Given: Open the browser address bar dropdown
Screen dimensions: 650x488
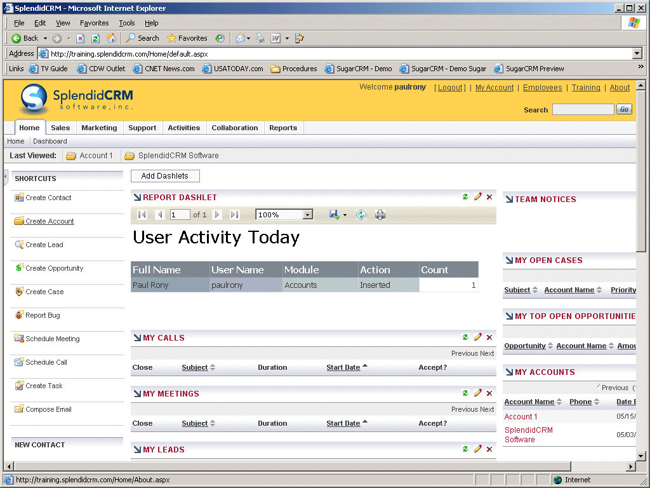Looking at the screenshot, I should (637, 54).
